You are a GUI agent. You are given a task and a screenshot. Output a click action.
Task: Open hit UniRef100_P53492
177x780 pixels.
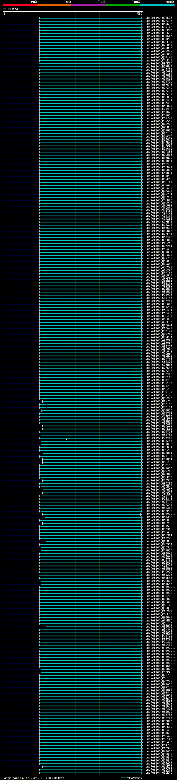(x=159, y=164)
